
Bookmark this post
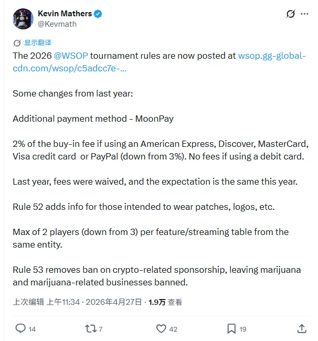click(231, 328)
